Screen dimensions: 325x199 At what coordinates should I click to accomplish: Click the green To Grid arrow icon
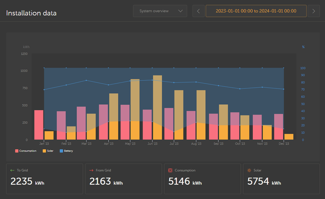(x=12, y=170)
